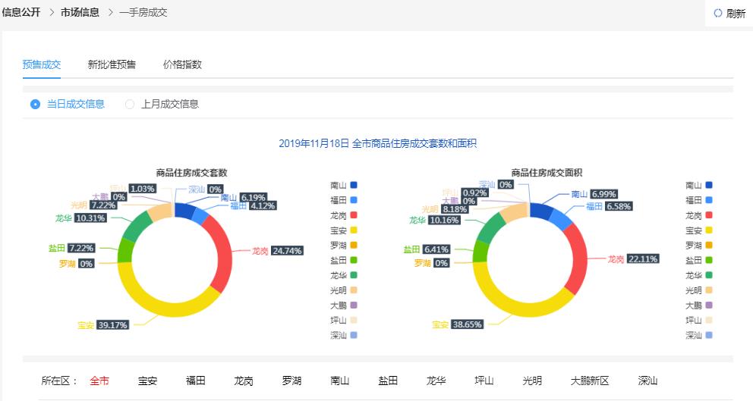
Task: Click 信息公开 in the breadcrumb
Action: [20, 12]
